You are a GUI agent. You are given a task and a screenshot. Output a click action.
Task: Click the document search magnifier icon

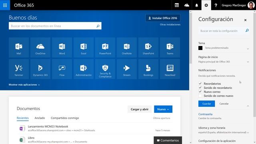[x=98, y=26]
